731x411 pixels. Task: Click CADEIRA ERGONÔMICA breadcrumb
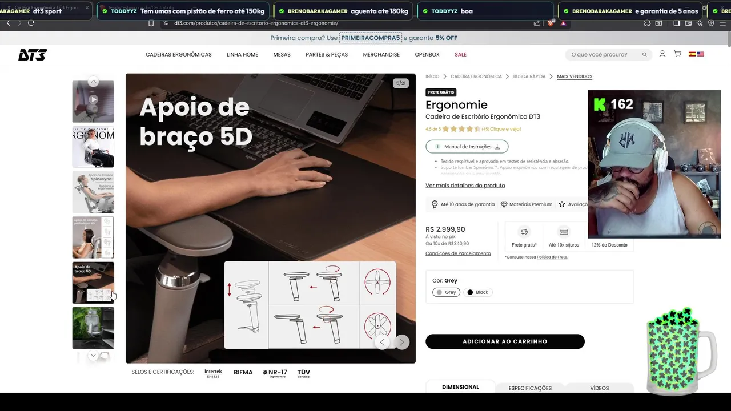click(x=476, y=76)
